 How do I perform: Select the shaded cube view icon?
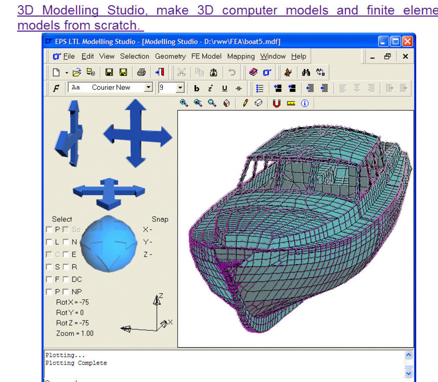point(226,103)
